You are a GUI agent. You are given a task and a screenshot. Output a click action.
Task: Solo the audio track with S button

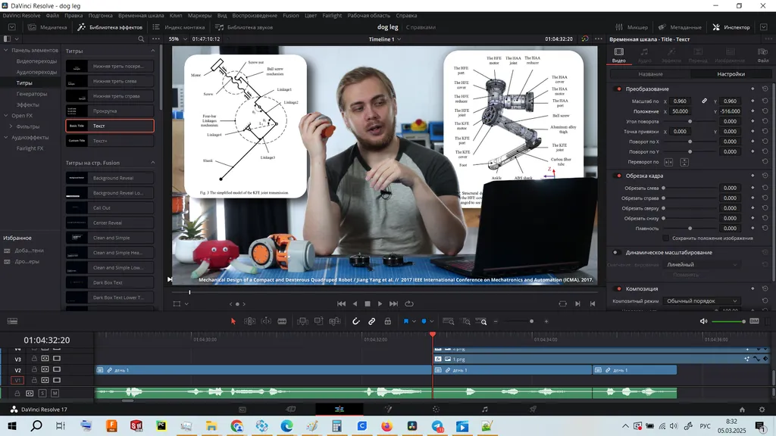point(42,393)
